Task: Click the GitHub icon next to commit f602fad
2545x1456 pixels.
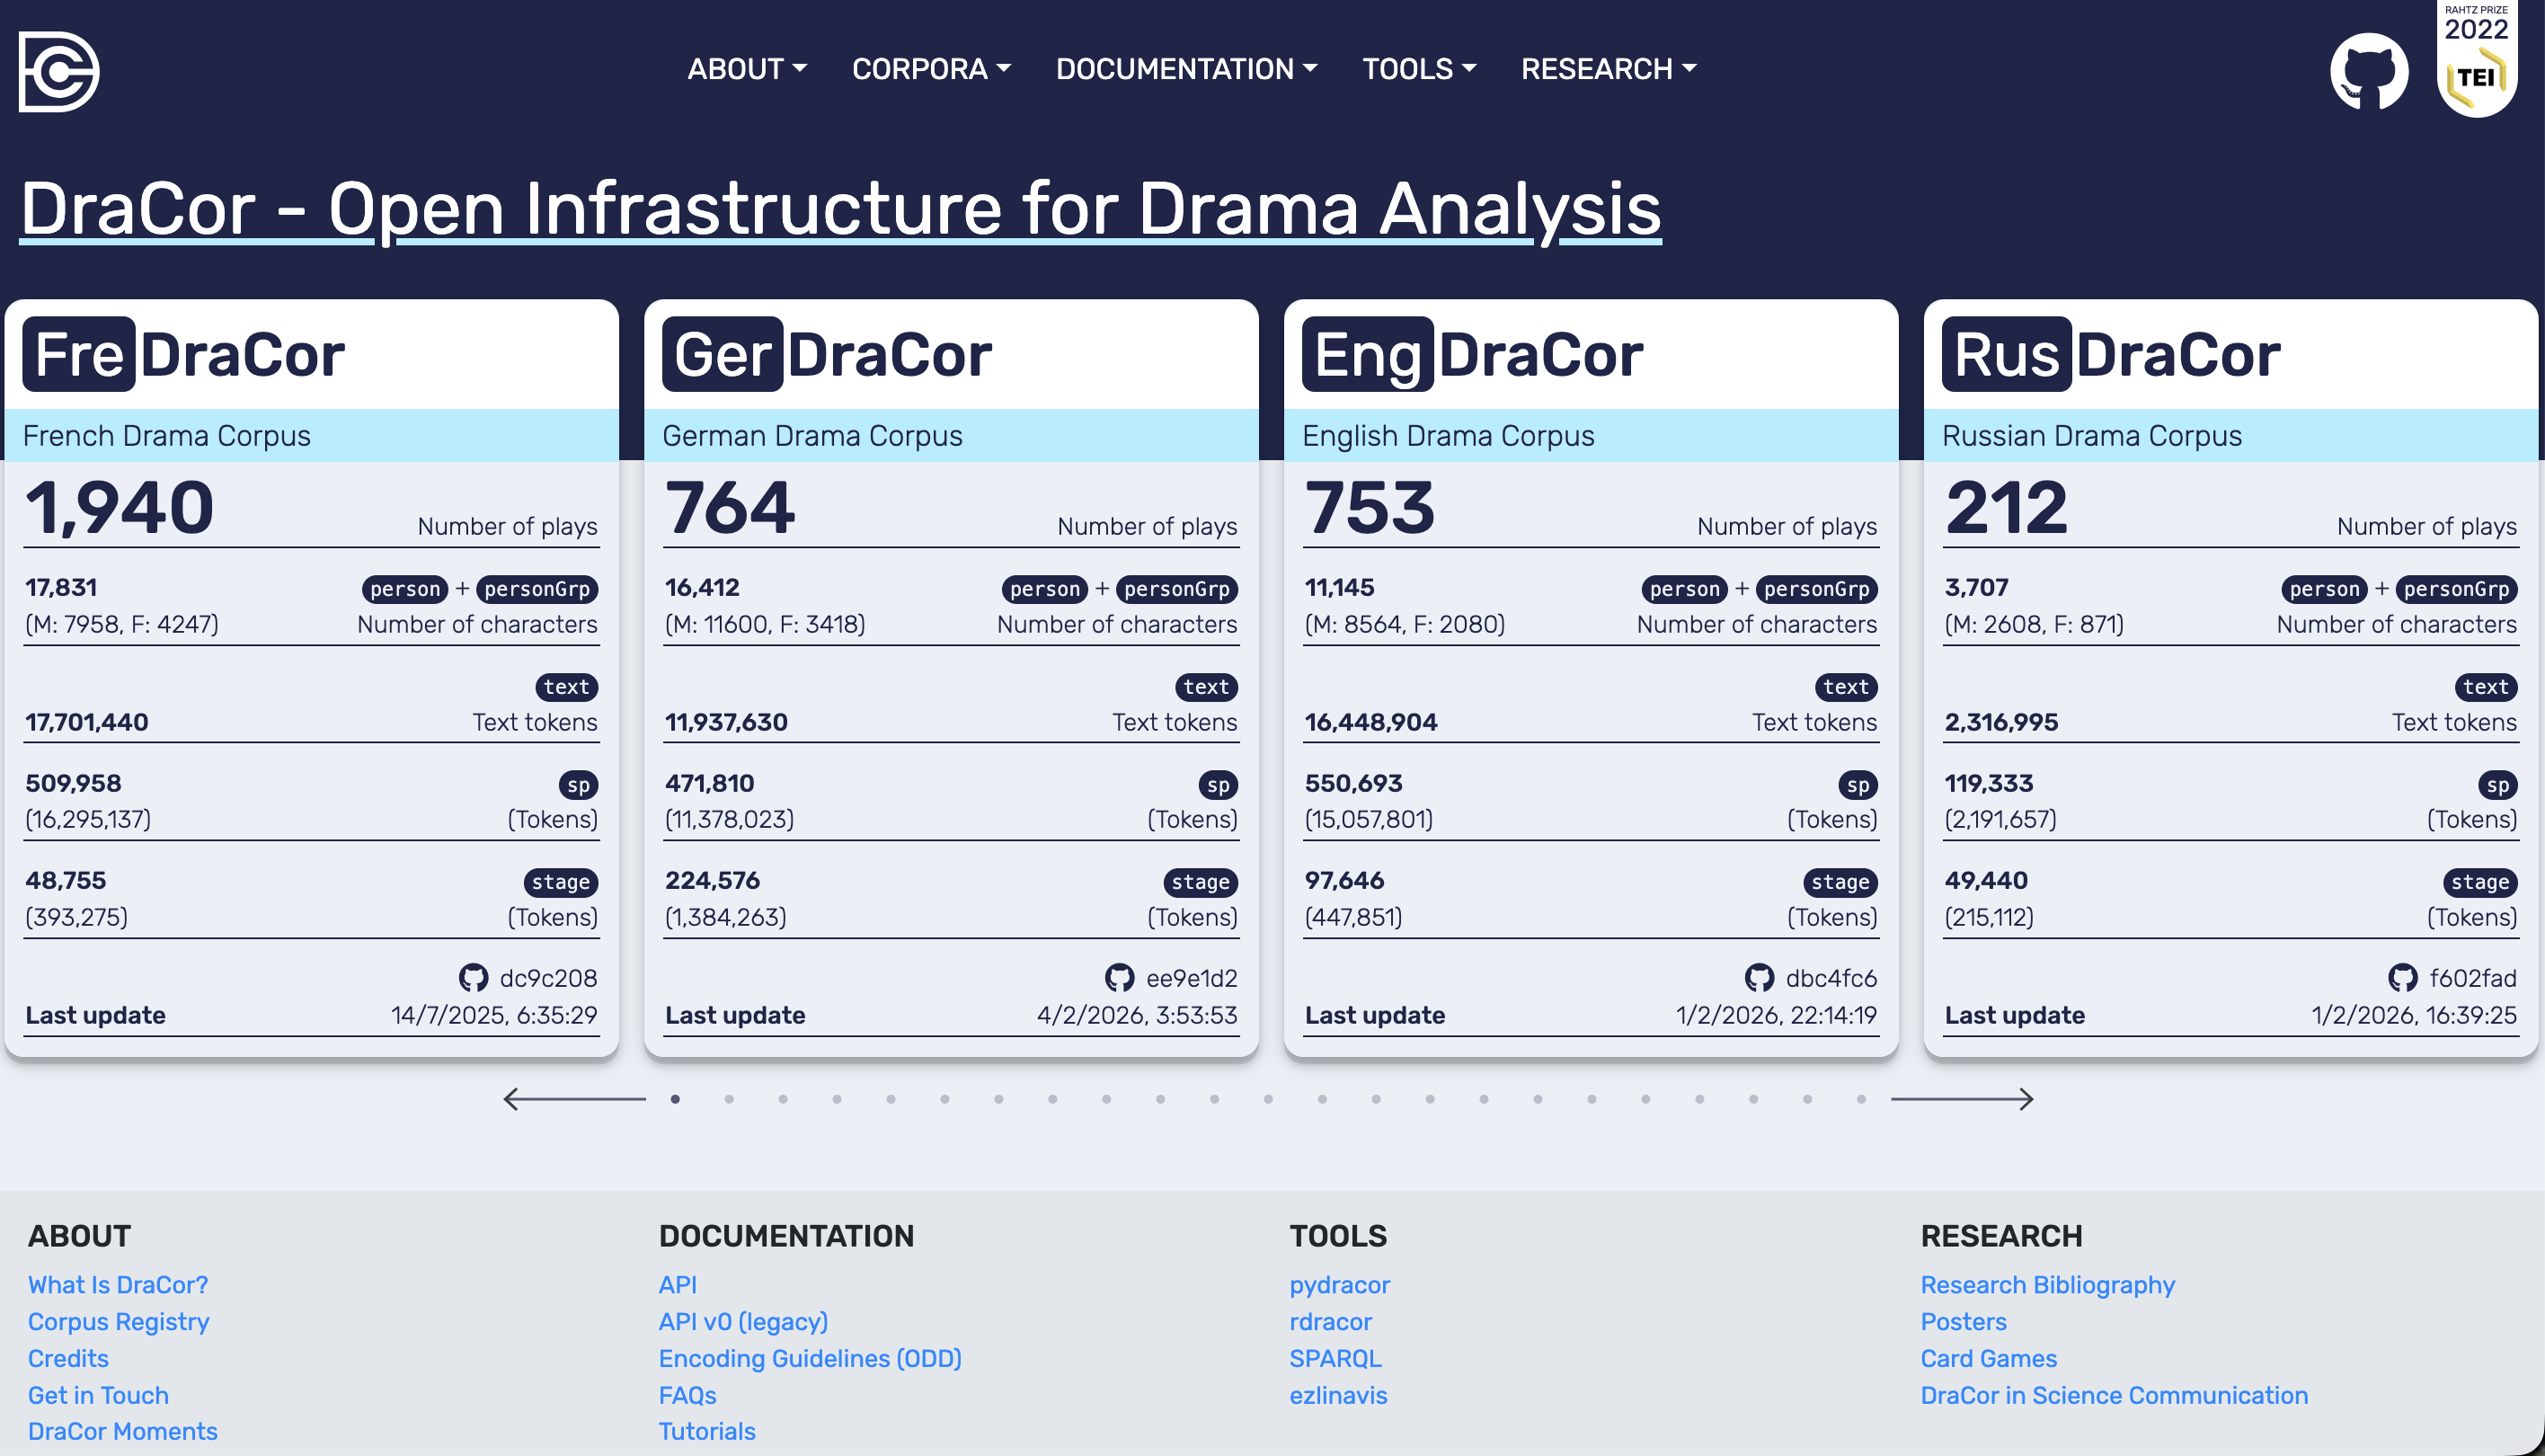Action: tap(2402, 977)
